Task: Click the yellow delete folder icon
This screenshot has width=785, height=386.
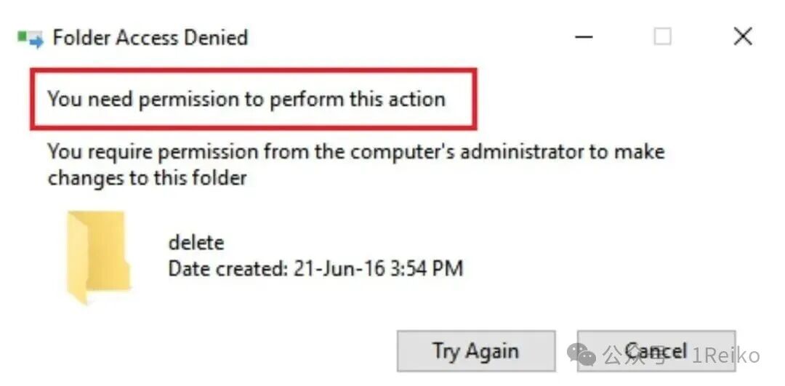Action: click(x=98, y=257)
